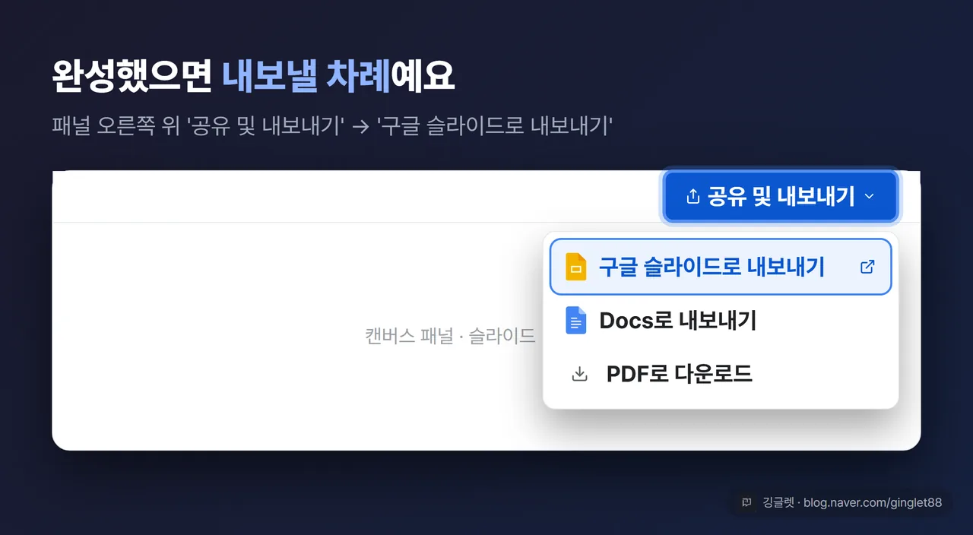Image resolution: width=973 pixels, height=535 pixels.
Task: Choose 'Docs로 내보내기' from the menu
Action: pyautogui.click(x=721, y=321)
